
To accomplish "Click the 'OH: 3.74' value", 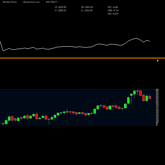I will [113, 11].
